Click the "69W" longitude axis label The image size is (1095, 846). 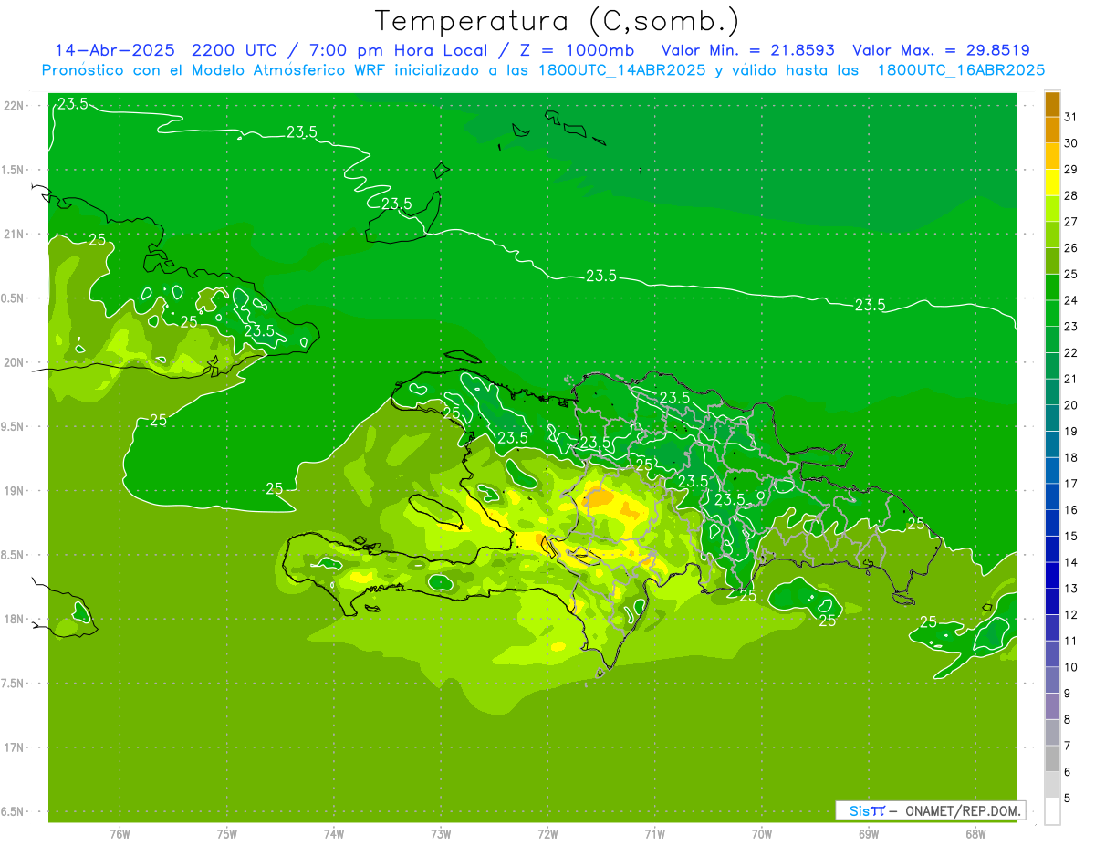coord(869,834)
